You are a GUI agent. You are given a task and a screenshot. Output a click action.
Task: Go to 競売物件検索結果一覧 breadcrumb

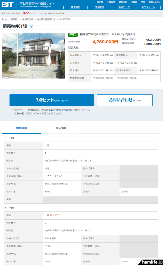46,19
